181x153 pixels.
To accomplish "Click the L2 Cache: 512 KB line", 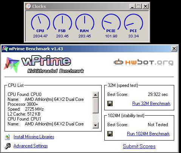I will 24,114.
